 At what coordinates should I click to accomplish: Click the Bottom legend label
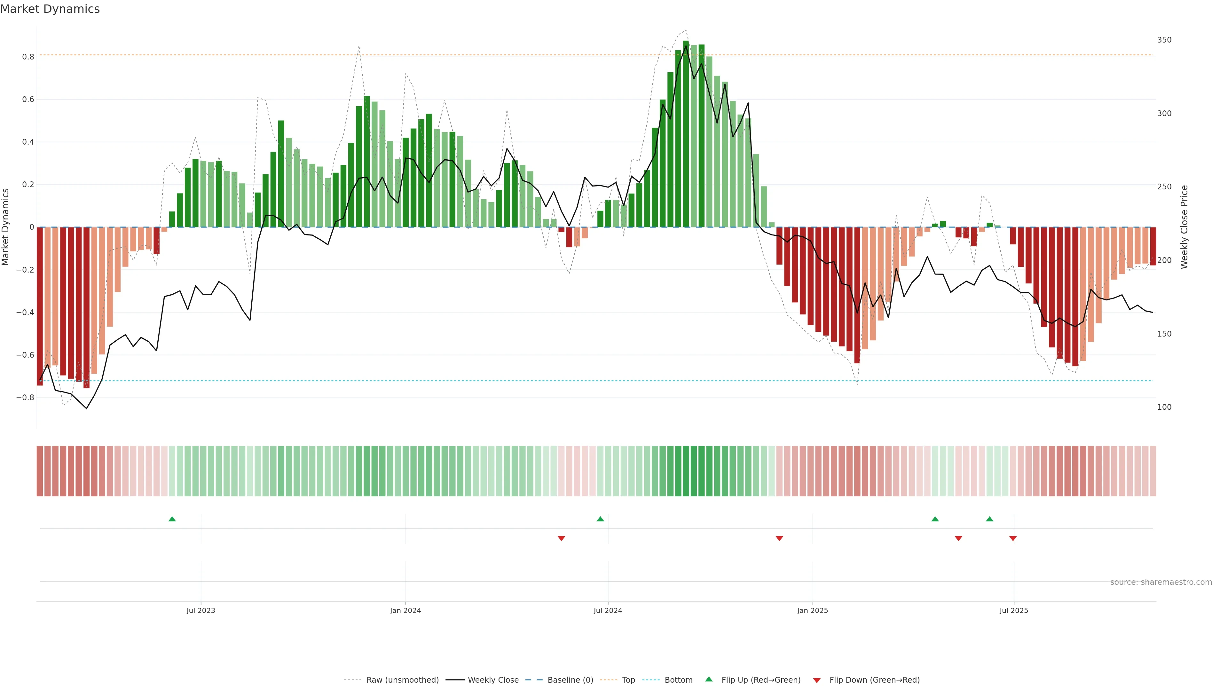click(678, 680)
